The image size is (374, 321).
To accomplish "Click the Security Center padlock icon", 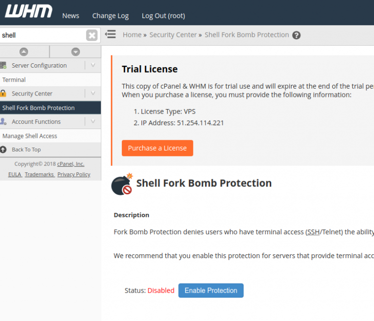I will tap(3, 94).
